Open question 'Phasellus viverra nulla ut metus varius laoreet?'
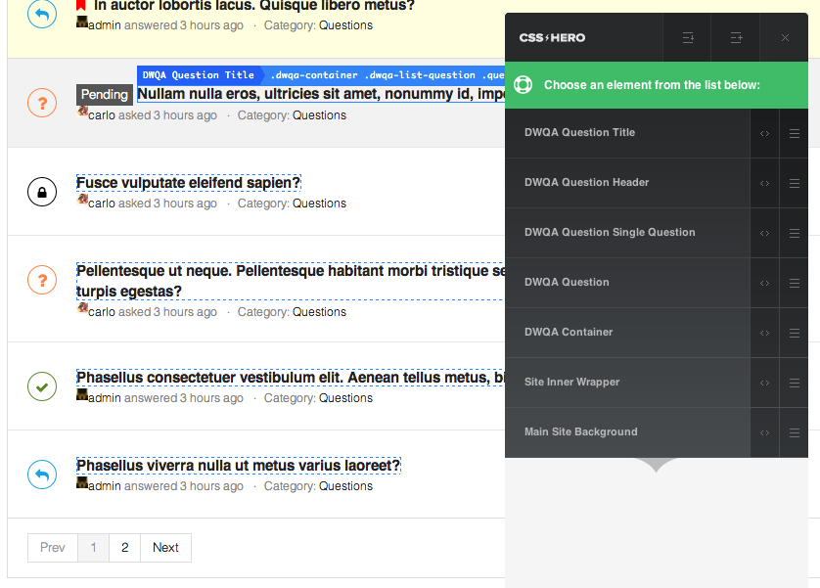Image resolution: width=820 pixels, height=588 pixels. (239, 465)
